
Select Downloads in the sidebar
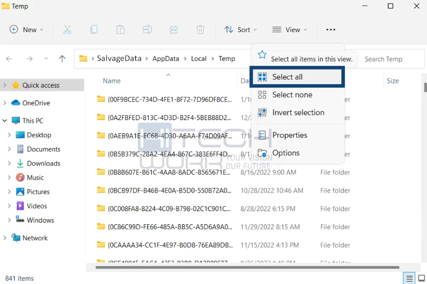pos(43,163)
